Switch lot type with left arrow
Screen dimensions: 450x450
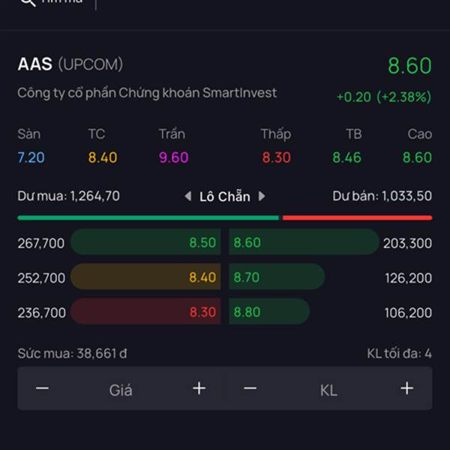188,196
